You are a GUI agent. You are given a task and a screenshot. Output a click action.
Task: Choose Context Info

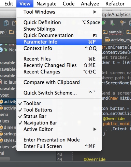tap(59, 48)
